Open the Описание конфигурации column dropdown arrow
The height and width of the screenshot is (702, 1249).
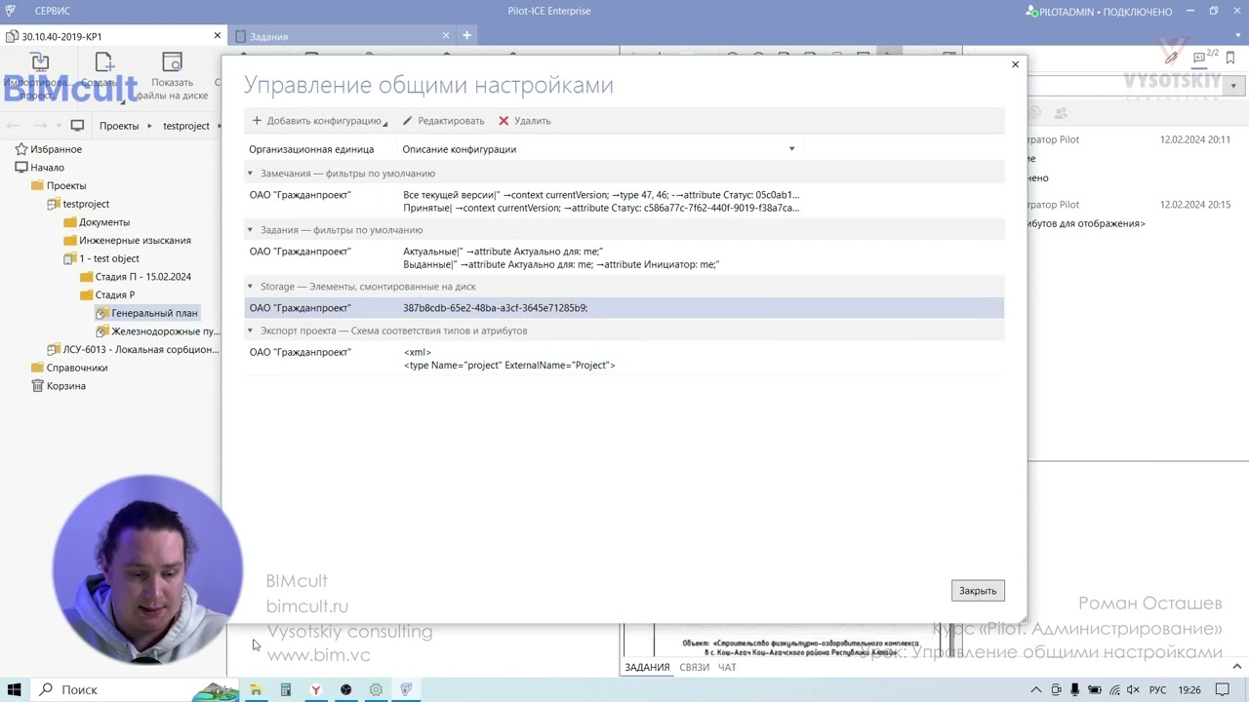pos(791,149)
